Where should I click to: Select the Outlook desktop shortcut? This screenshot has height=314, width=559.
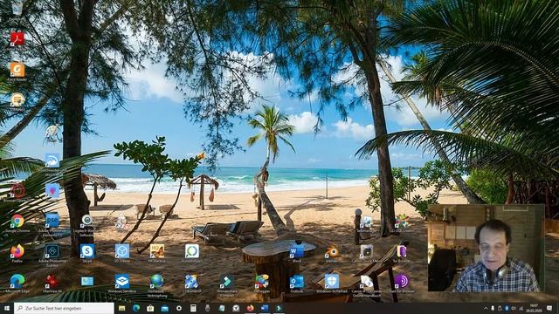pos(297,283)
